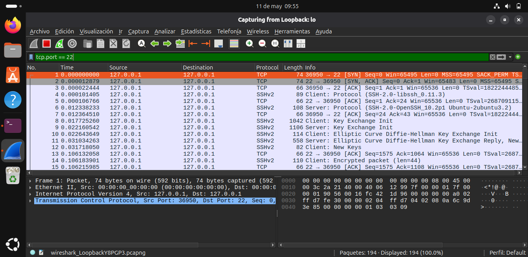528x257 pixels.
Task: Go to previous packet with left arrow
Action: pyautogui.click(x=155, y=43)
